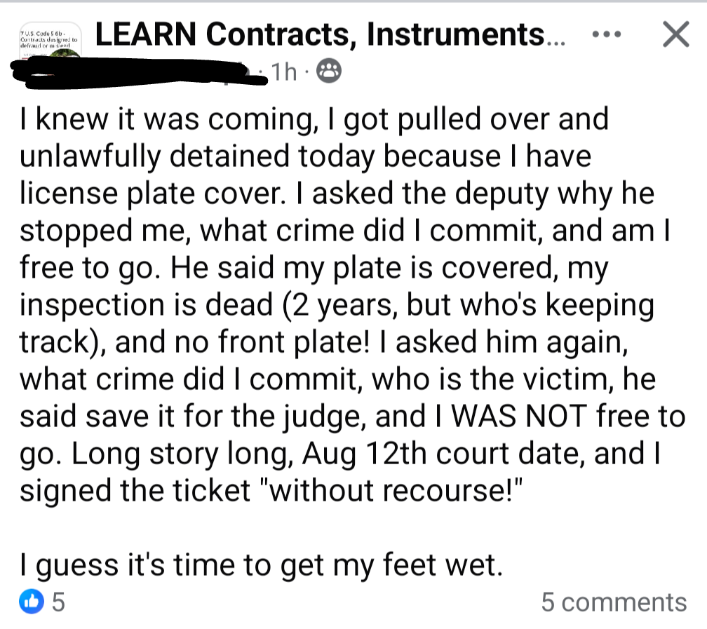Click the group audience icon beside 1h
Viewport: 707px width, 629px height.
click(329, 71)
